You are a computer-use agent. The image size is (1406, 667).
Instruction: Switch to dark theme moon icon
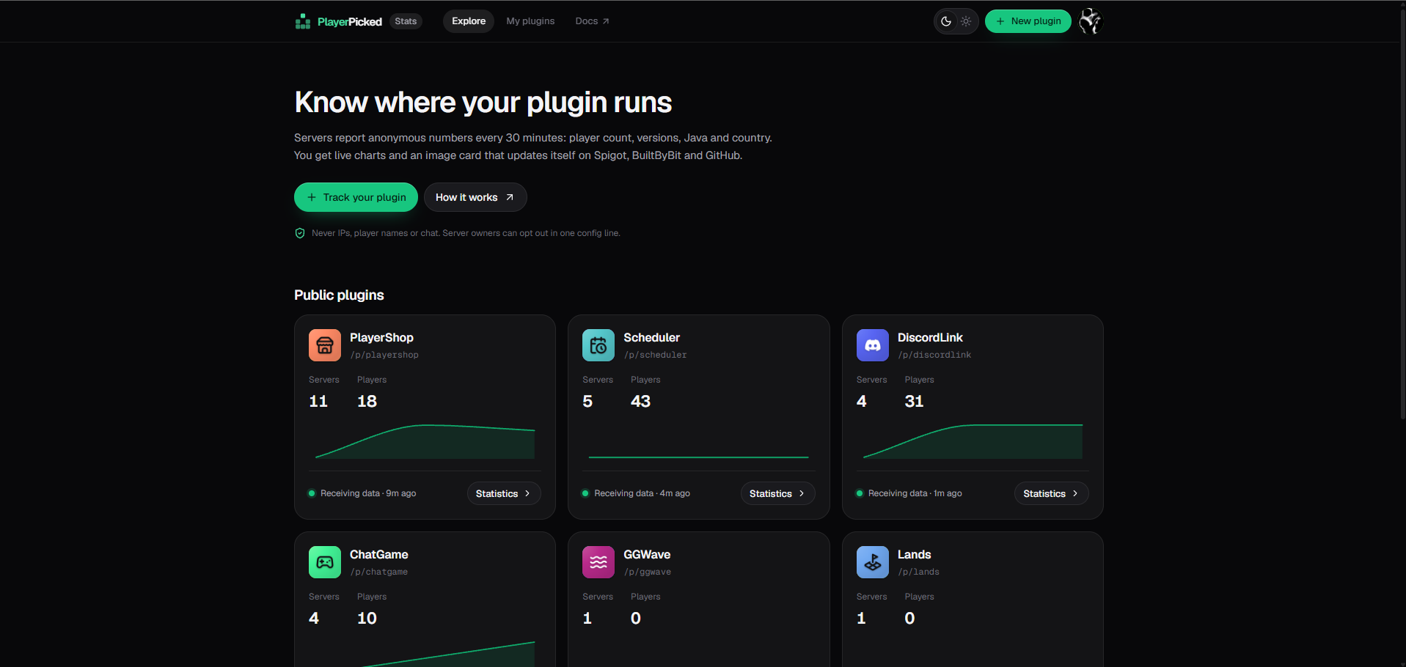[x=946, y=21]
